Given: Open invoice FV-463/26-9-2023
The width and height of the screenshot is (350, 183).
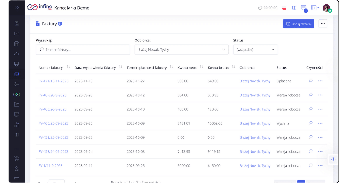Looking at the screenshot, I should click(x=52, y=109).
